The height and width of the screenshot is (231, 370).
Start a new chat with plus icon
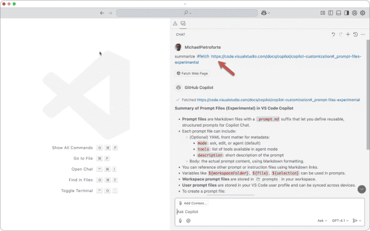coord(348,35)
